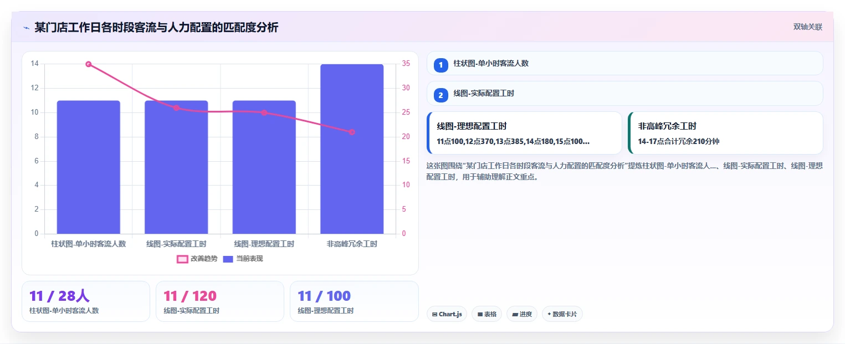Select the 数据卡片 tag
This screenshot has width=845, height=344.
[x=562, y=314]
